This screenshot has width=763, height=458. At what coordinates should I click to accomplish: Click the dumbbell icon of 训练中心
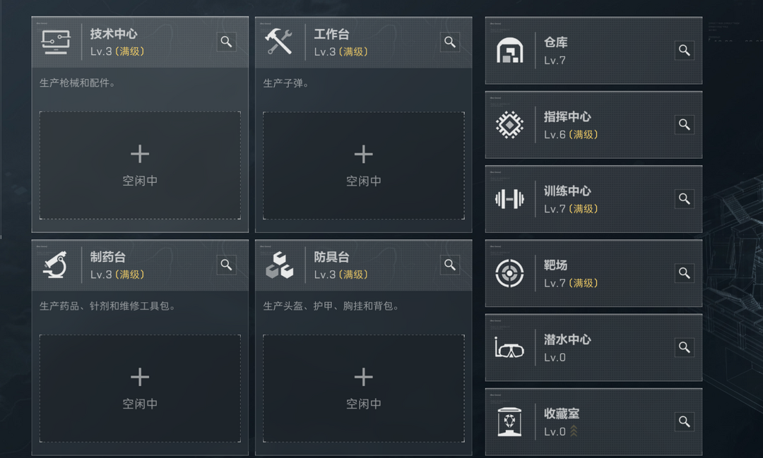509,199
